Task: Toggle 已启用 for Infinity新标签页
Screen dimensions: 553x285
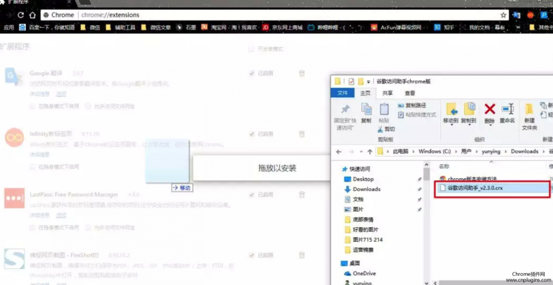Action: pyautogui.click(x=251, y=134)
